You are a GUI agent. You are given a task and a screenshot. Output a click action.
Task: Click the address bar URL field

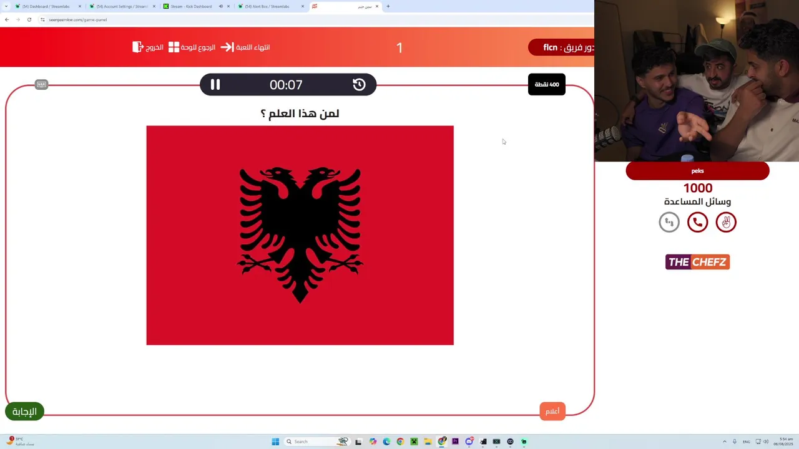[x=315, y=19]
